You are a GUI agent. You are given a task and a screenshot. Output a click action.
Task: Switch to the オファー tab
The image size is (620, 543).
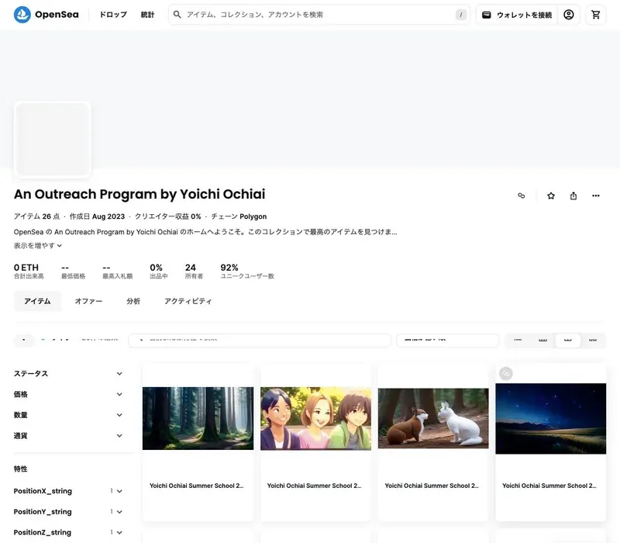point(88,301)
